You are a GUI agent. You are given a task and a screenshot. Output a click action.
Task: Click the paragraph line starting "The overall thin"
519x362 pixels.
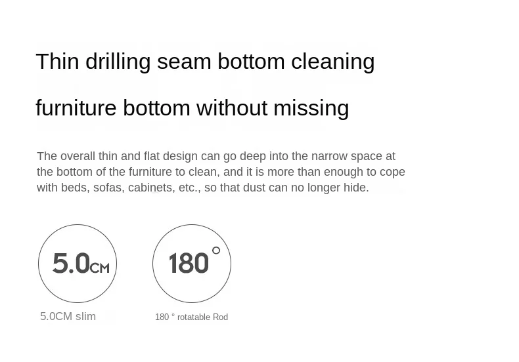[216, 156]
